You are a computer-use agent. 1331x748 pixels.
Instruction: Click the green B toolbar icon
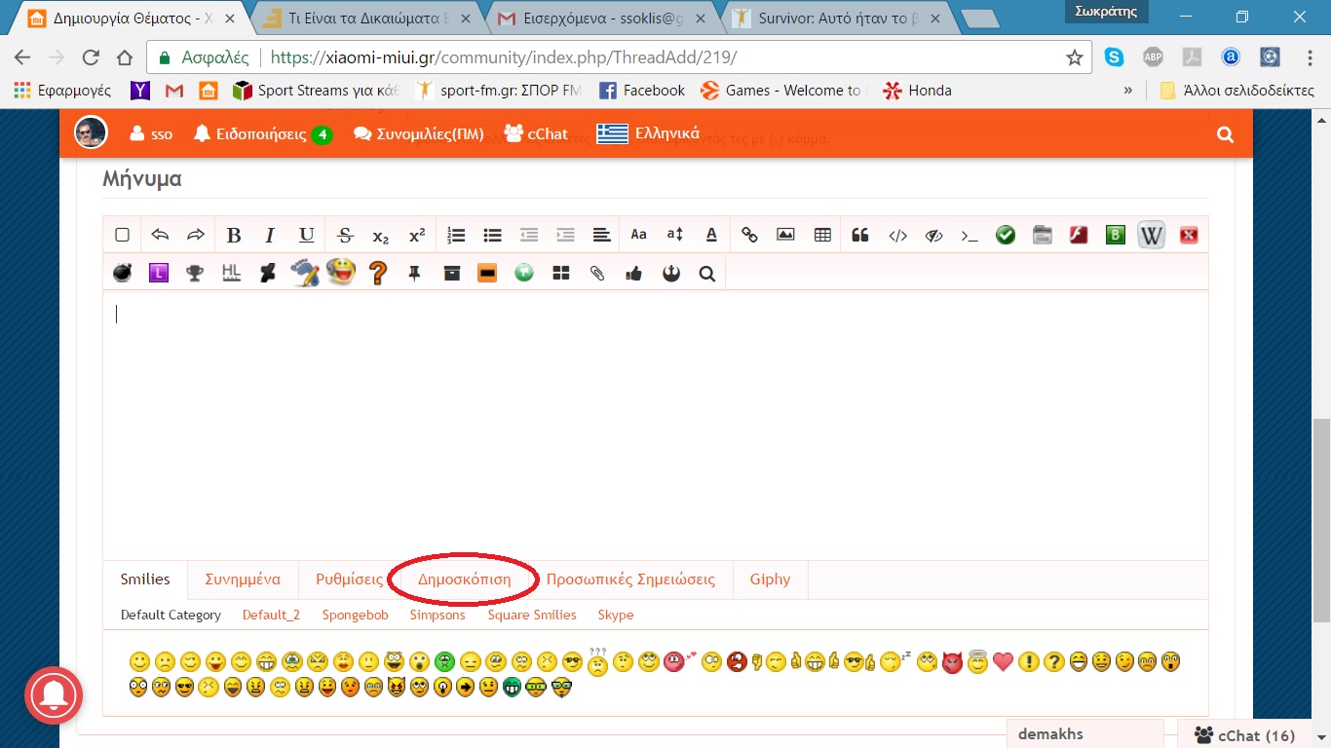pos(1116,235)
